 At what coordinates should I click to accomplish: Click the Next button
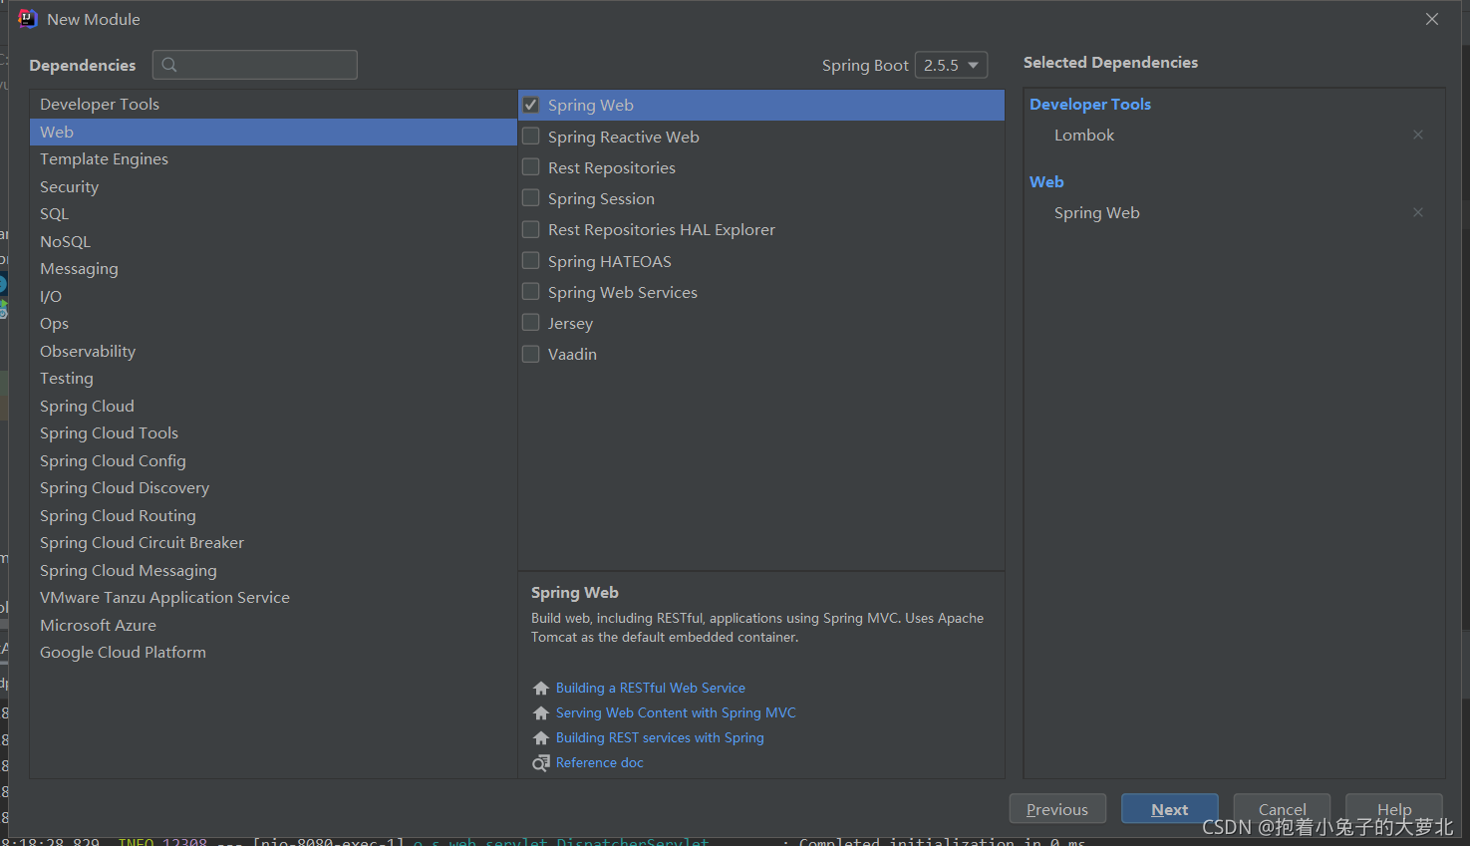click(1170, 809)
